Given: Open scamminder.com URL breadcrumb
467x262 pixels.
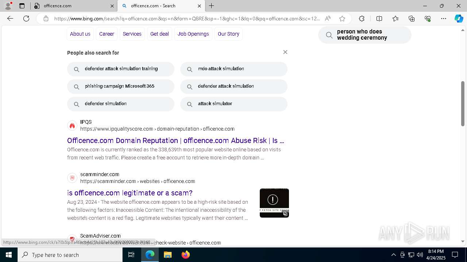Looking at the screenshot, I should click(x=138, y=181).
